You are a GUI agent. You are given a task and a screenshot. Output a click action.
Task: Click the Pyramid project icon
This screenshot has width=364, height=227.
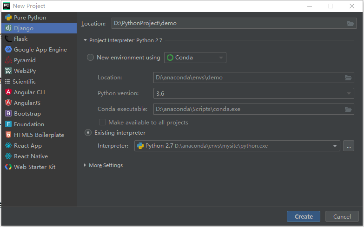8,60
